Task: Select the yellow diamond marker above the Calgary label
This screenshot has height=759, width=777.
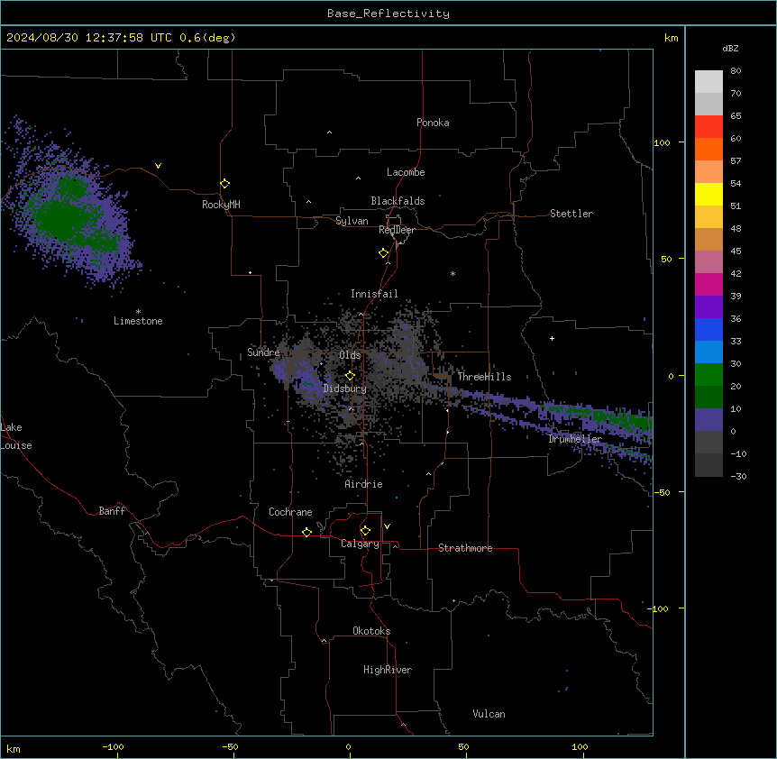Action: pyautogui.click(x=365, y=531)
